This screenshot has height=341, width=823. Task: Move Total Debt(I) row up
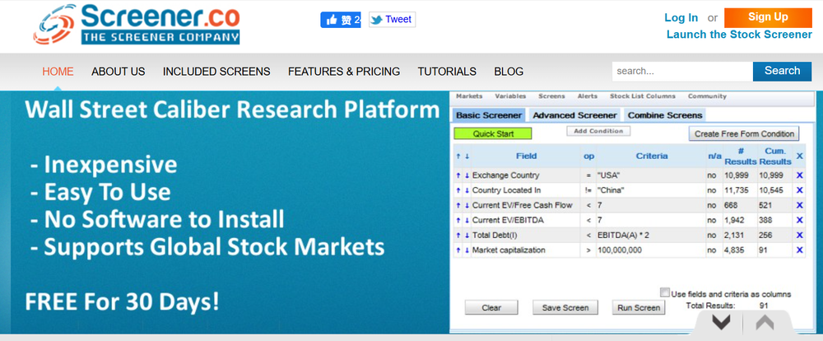pyautogui.click(x=458, y=236)
